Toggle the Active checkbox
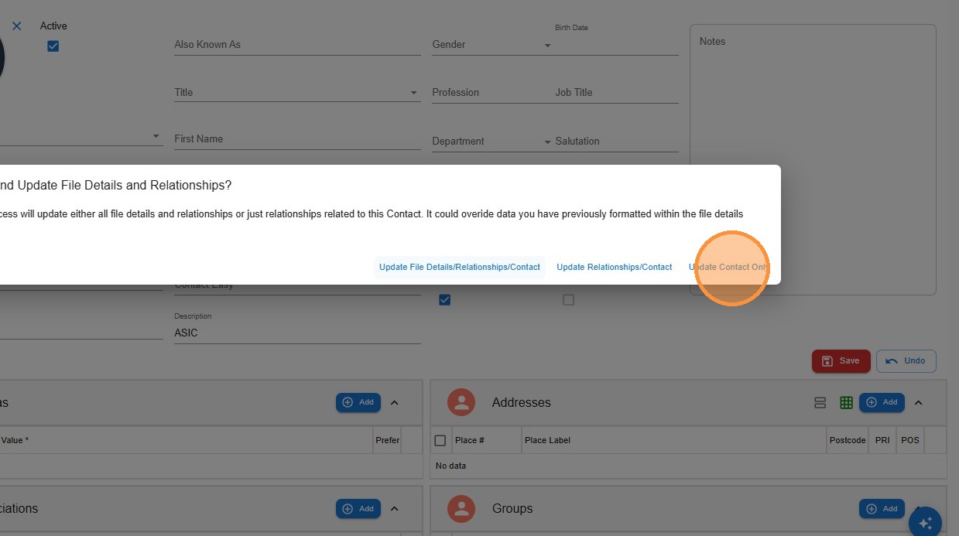Viewport: 959px width, 536px height. point(53,46)
